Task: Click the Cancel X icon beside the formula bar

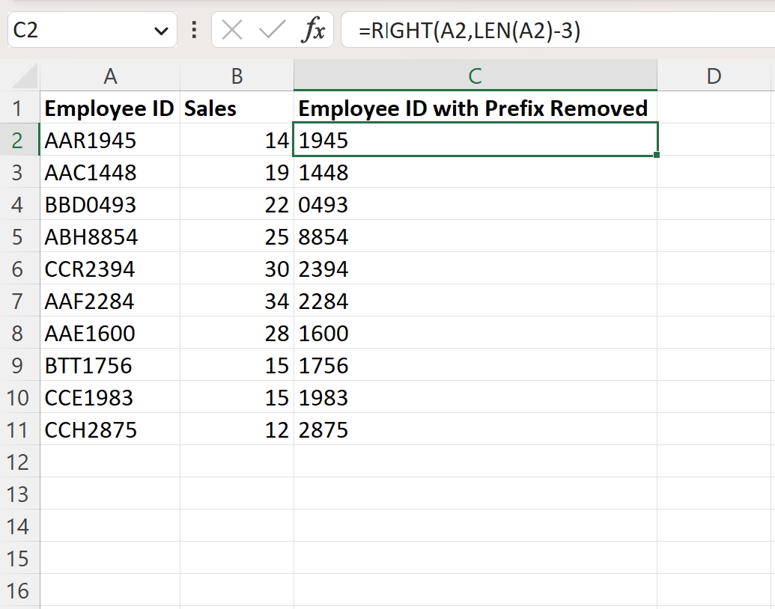Action: coord(232,30)
